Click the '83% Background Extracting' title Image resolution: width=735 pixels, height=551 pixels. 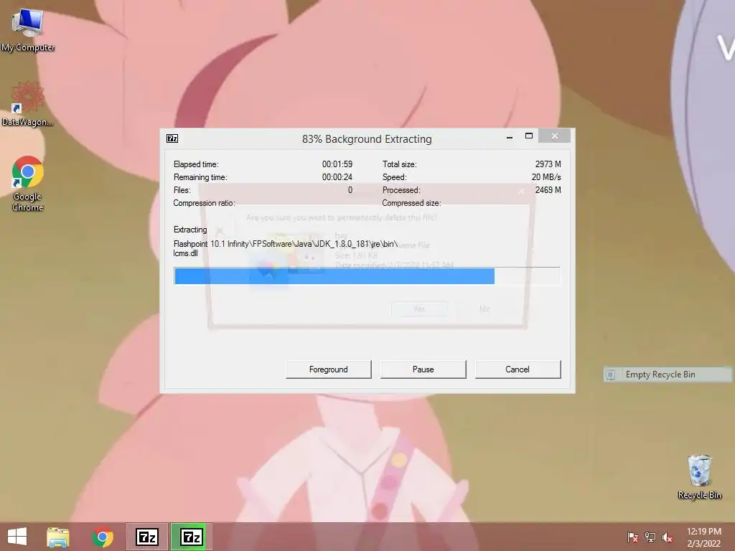point(367,139)
